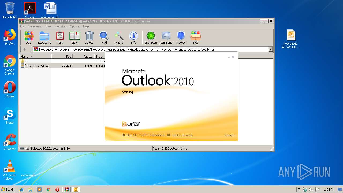Open the Comment tool
Viewport: 343px width, 193px height.
pyautogui.click(x=166, y=38)
